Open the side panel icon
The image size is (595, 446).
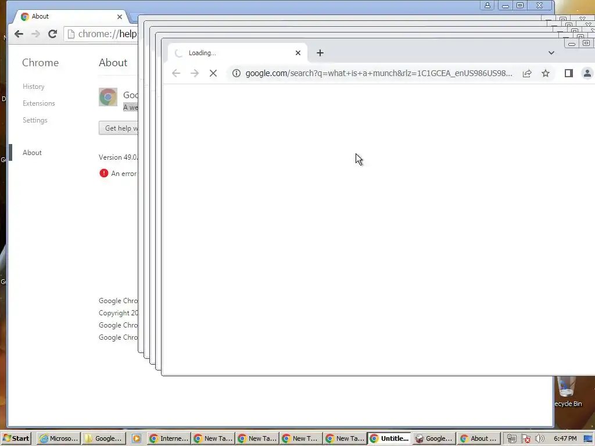click(568, 73)
